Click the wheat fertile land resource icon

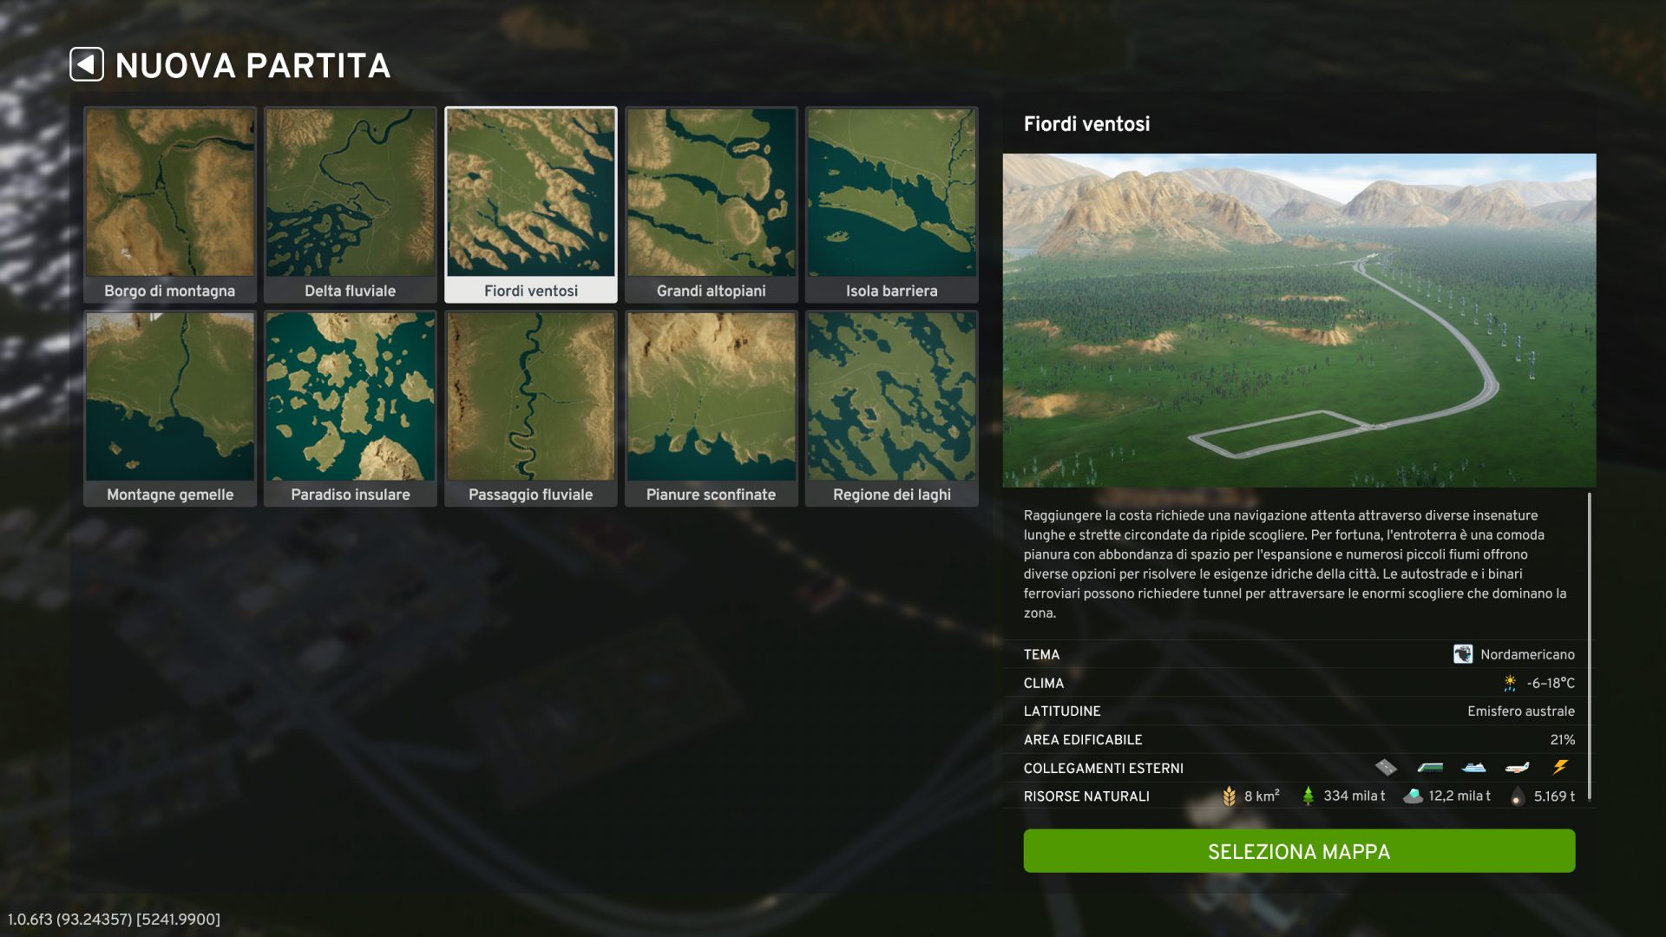pos(1229,796)
